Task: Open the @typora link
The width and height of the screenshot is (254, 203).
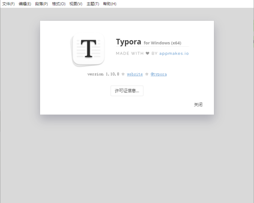Action: point(158,74)
